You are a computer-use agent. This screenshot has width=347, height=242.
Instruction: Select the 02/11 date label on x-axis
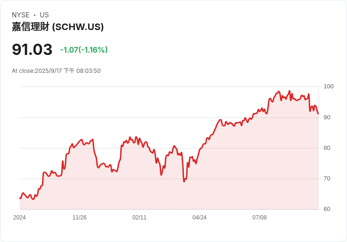pyautogui.click(x=140, y=218)
